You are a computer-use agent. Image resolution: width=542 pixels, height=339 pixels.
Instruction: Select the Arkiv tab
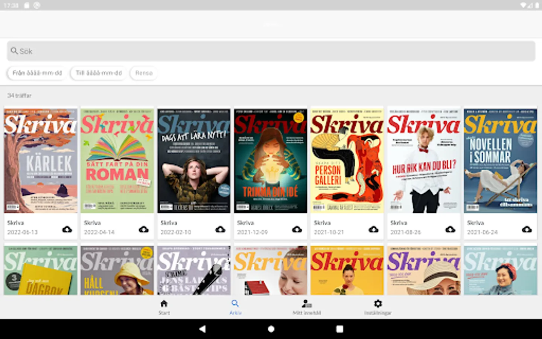point(235,307)
